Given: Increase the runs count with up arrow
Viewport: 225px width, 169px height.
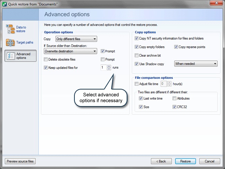Looking at the screenshot, I should (x=109, y=66).
